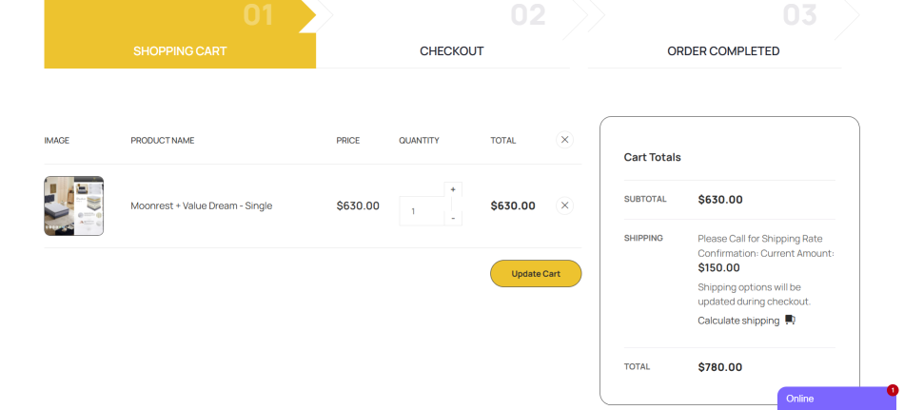The image size is (904, 410).
Task: Remove Moonrest item with row X icon
Action: point(564,205)
